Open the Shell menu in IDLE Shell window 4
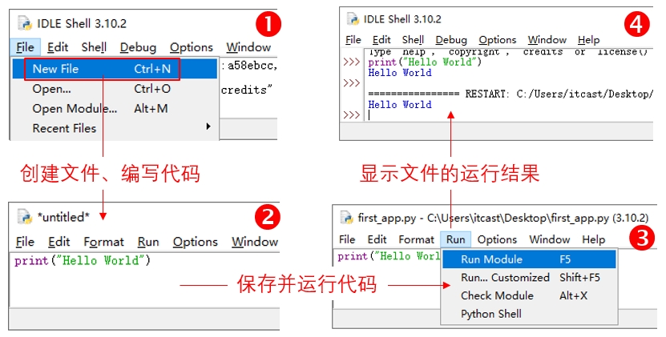This screenshot has height=337, width=666. (414, 39)
